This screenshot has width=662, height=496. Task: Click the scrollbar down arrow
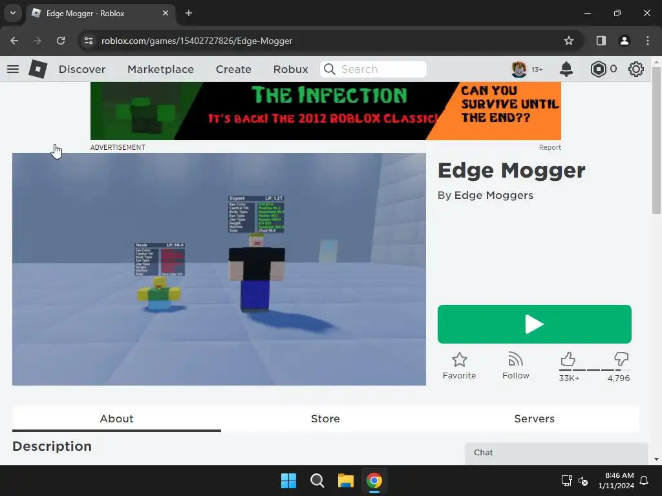(x=656, y=459)
